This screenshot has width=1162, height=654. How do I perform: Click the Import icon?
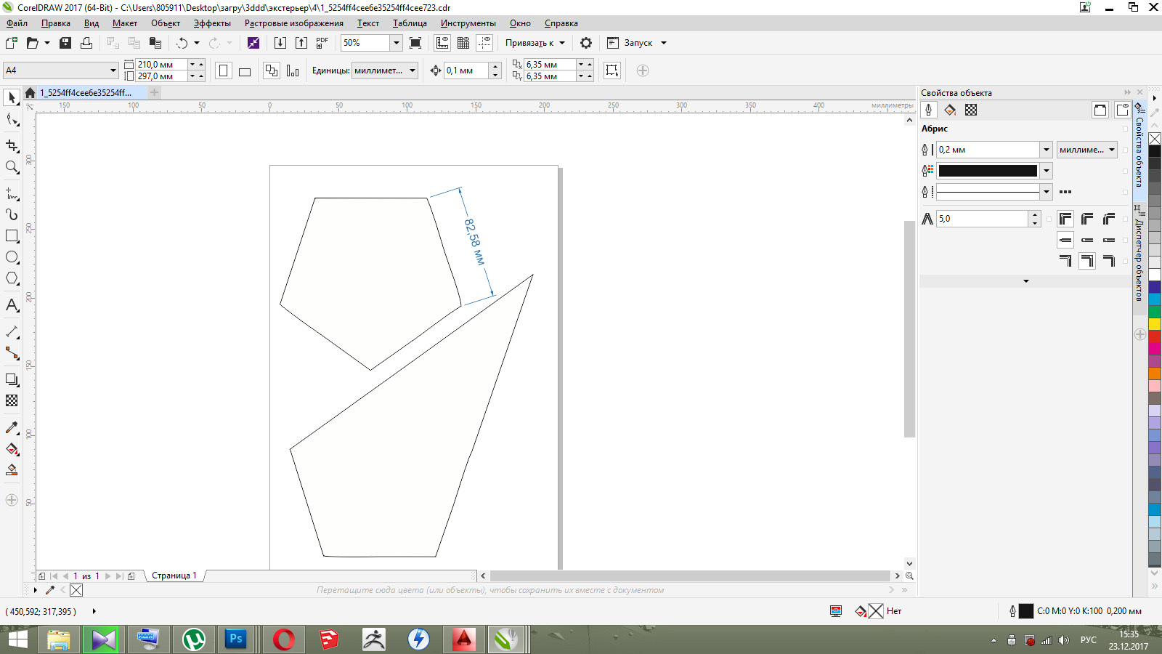(x=280, y=43)
